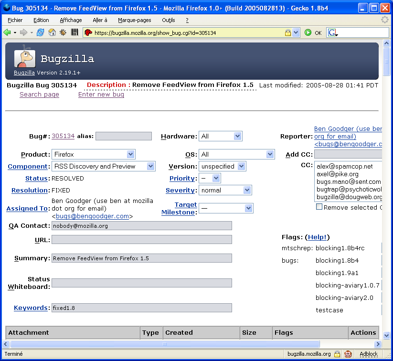Follow the Search page link
This screenshot has height=361, width=393.
click(39, 94)
